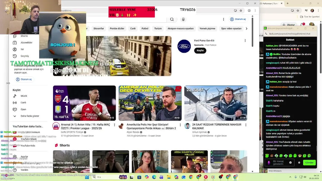Open the Ford Puma ad options menu

click(245, 40)
